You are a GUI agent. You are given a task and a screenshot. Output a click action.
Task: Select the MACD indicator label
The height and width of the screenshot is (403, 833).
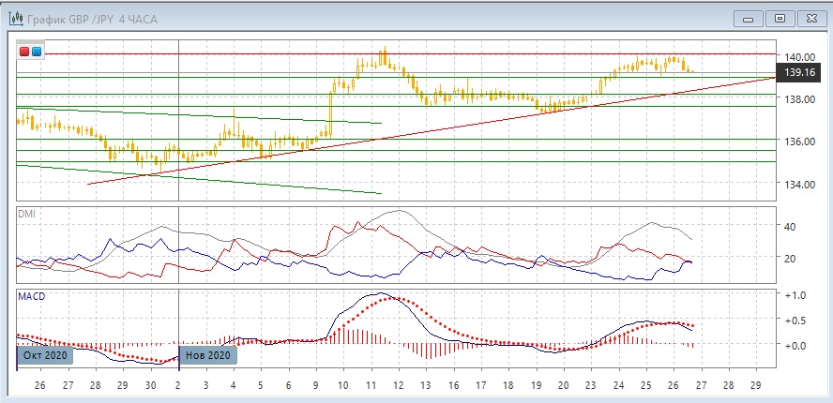coord(31,296)
